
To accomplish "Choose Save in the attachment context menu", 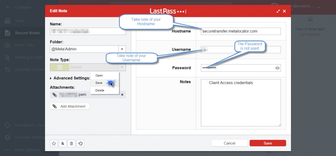I will click(x=105, y=83).
